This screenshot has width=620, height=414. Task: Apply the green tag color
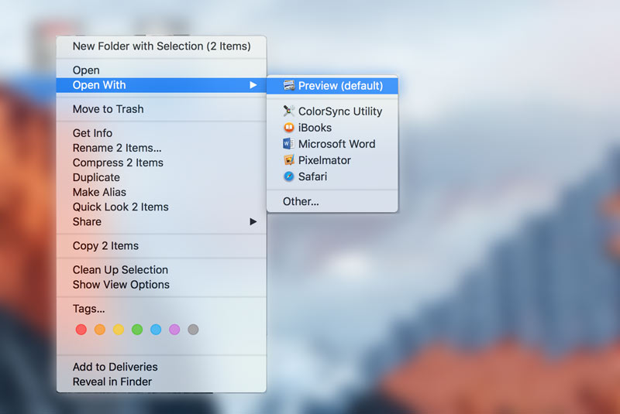[x=137, y=330]
